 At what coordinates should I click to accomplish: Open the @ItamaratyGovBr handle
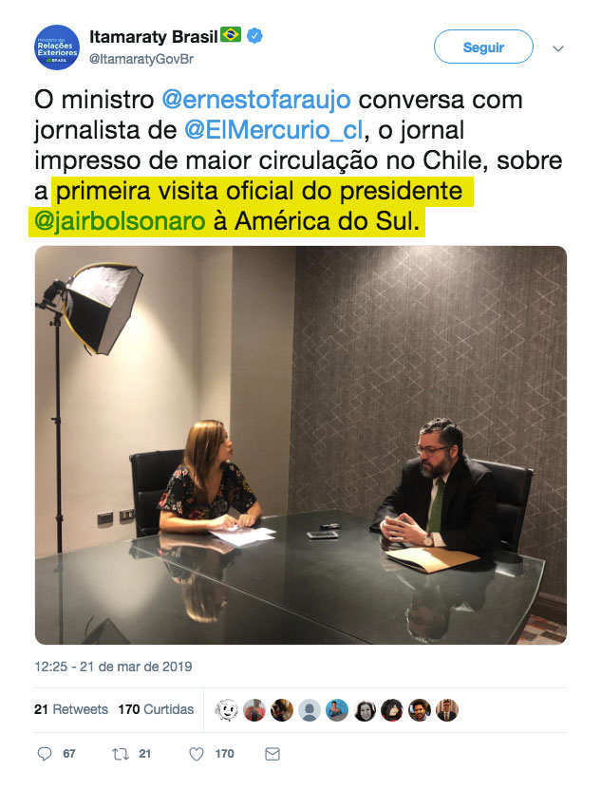pyautogui.click(x=141, y=59)
